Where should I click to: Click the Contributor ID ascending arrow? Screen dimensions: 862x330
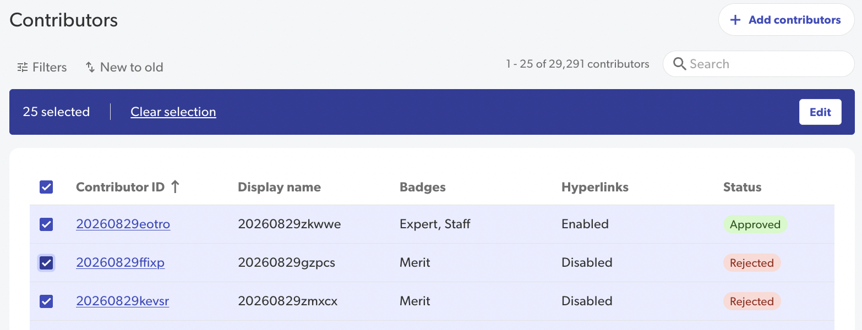(x=175, y=187)
